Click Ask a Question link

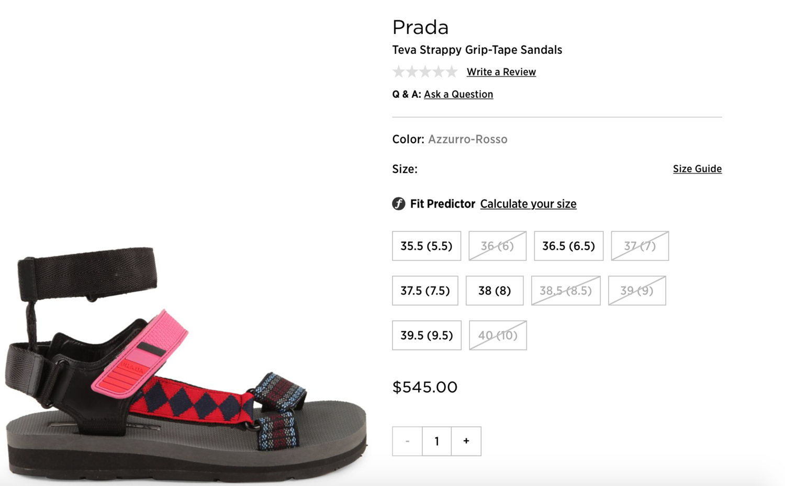[458, 94]
